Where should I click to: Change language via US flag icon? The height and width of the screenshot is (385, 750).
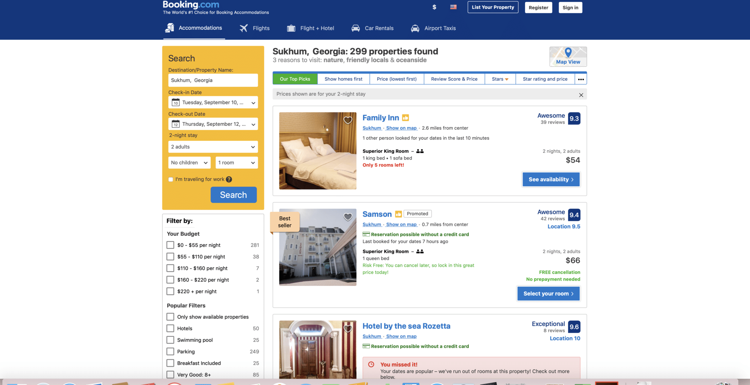453,7
